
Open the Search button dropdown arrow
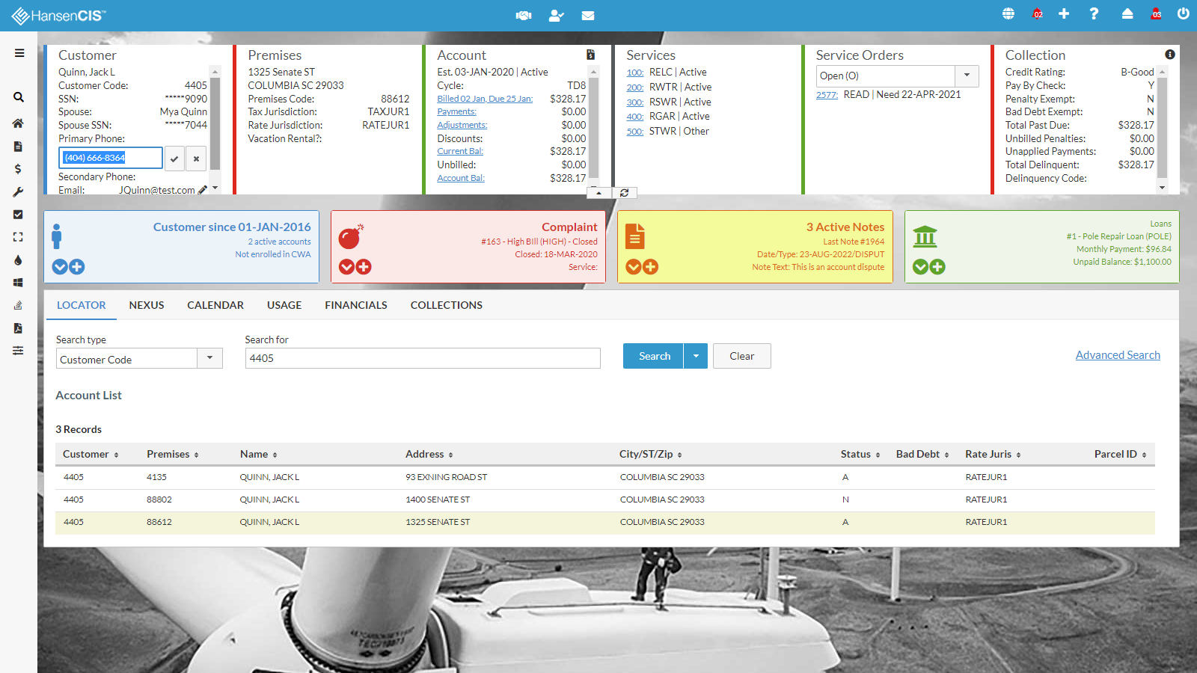pos(696,357)
